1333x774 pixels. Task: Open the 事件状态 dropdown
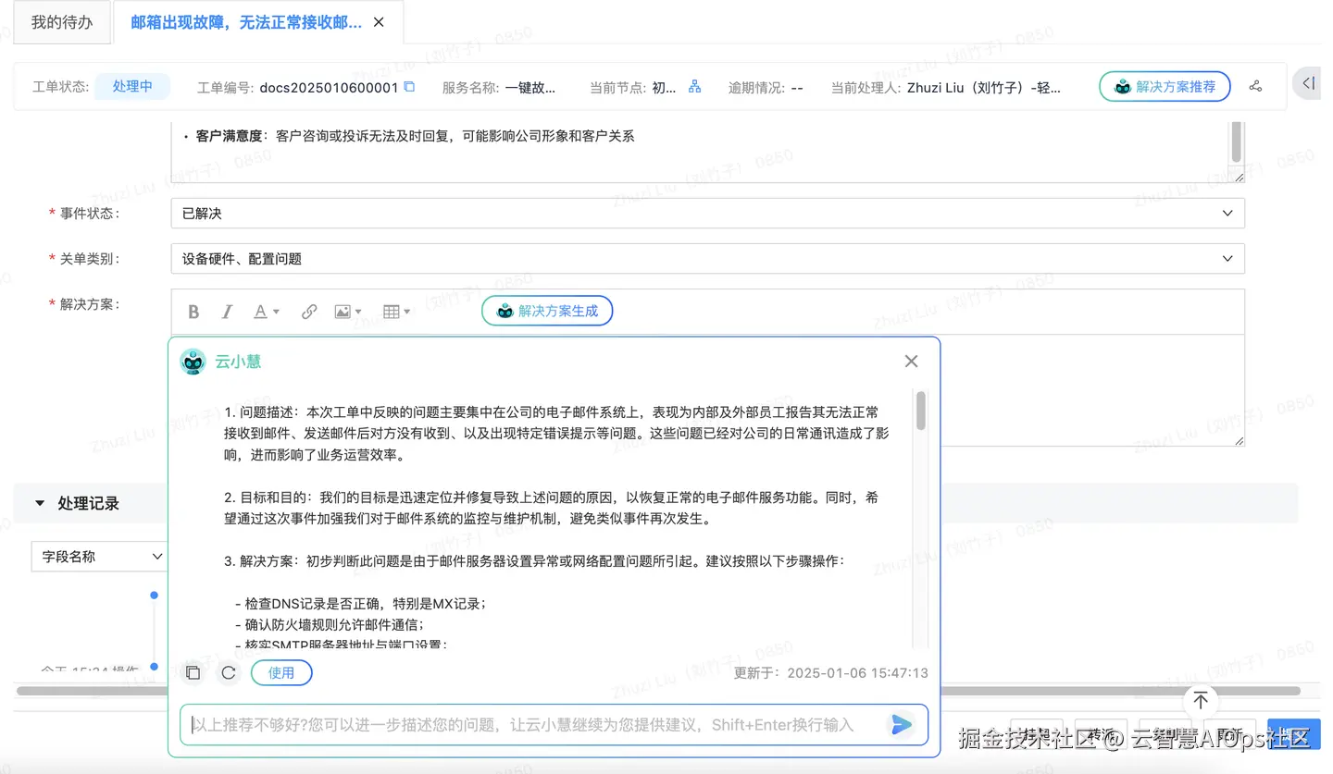(x=708, y=213)
